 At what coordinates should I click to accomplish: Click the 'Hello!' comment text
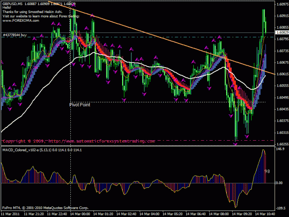pos(7,8)
